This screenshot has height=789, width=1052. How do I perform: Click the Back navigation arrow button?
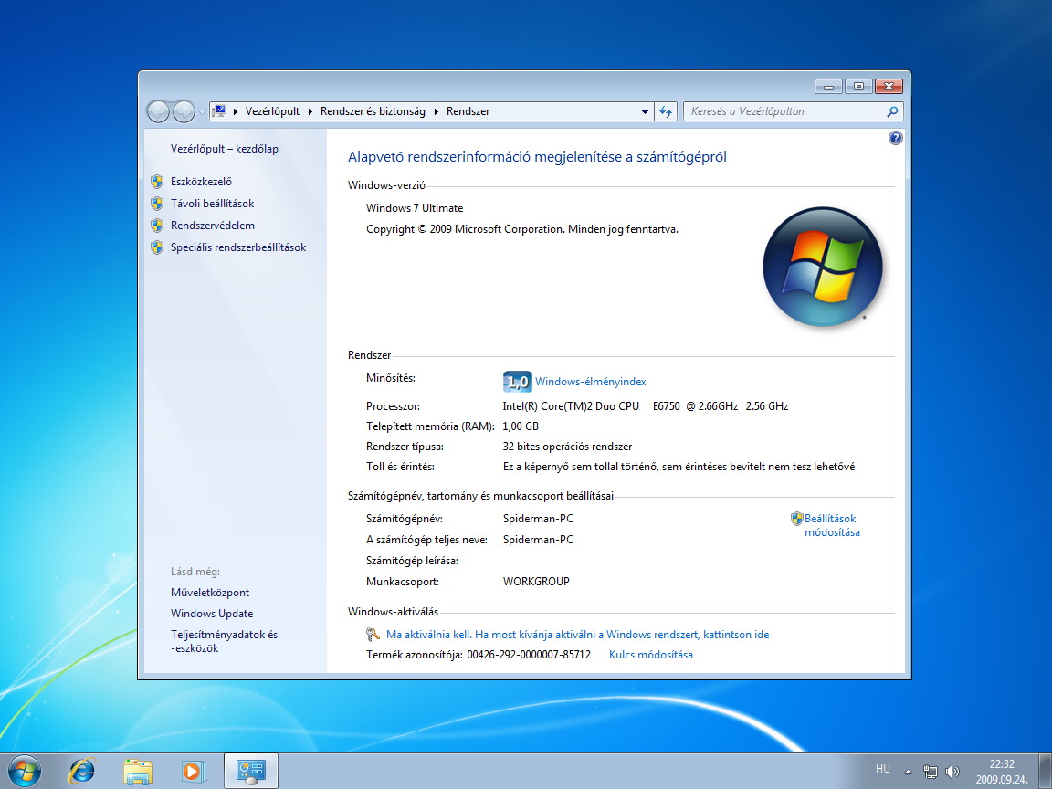pos(158,111)
